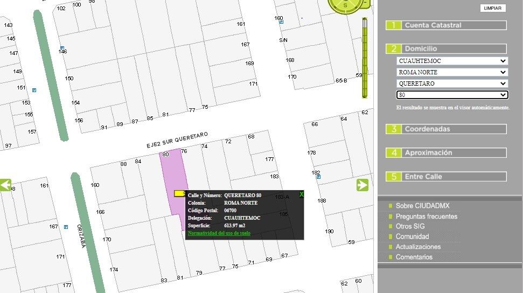
Task: Expand the Coordenadas search section
Action: tap(447, 129)
